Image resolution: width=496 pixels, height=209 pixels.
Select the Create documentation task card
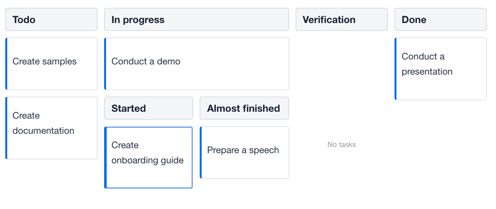pos(52,128)
